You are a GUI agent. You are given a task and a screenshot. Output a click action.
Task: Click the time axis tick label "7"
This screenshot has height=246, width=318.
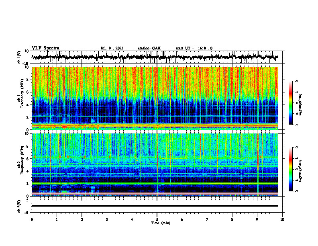coord(207,219)
